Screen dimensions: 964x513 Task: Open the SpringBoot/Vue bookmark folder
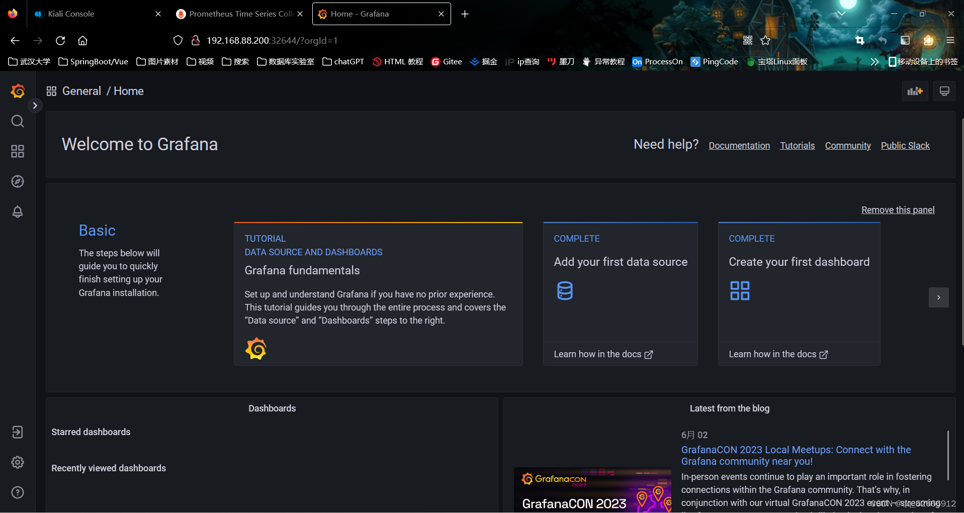point(94,62)
